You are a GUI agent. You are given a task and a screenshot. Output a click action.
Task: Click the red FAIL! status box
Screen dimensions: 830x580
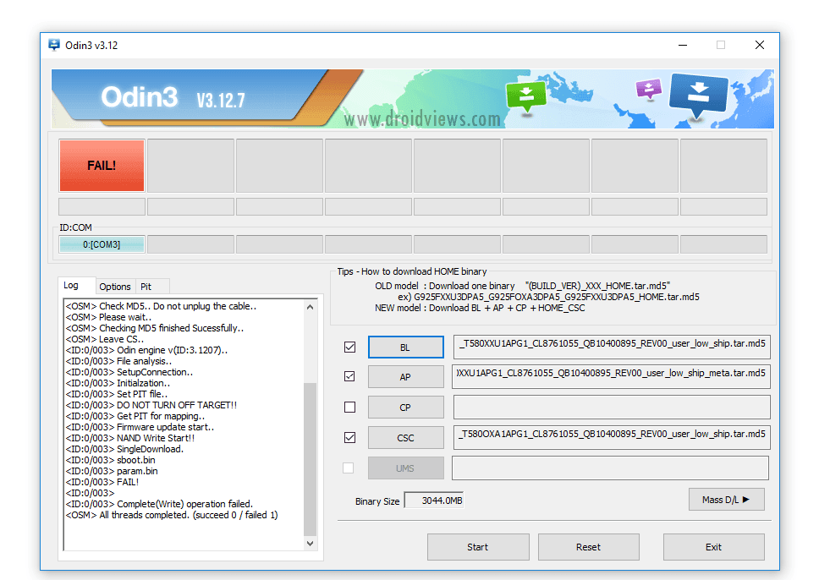[102, 165]
